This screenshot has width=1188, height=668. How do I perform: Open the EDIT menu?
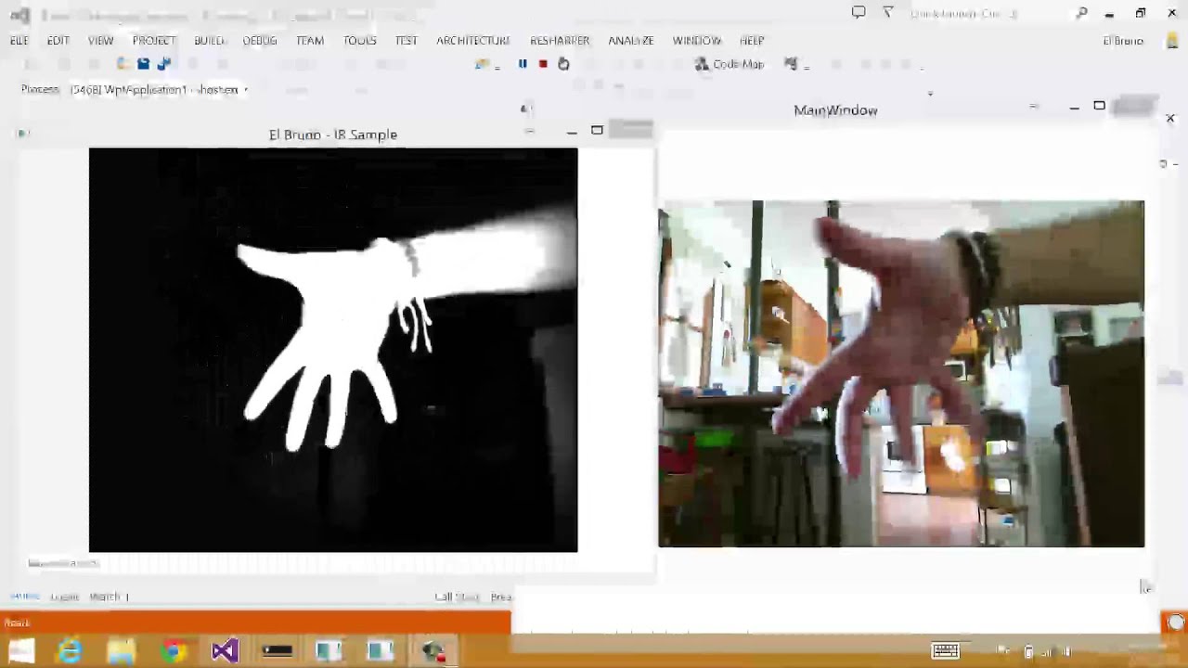tap(58, 41)
